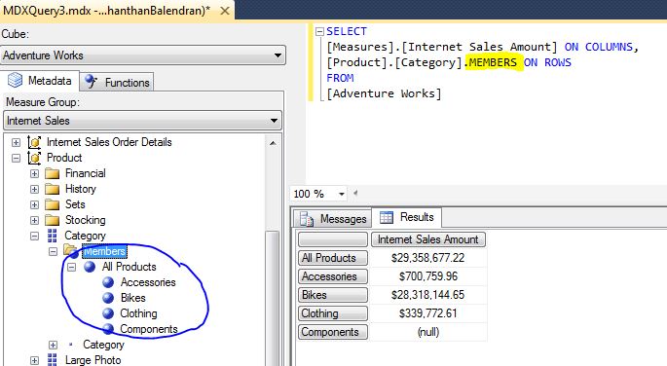Collapse the All Products member node

(71, 268)
